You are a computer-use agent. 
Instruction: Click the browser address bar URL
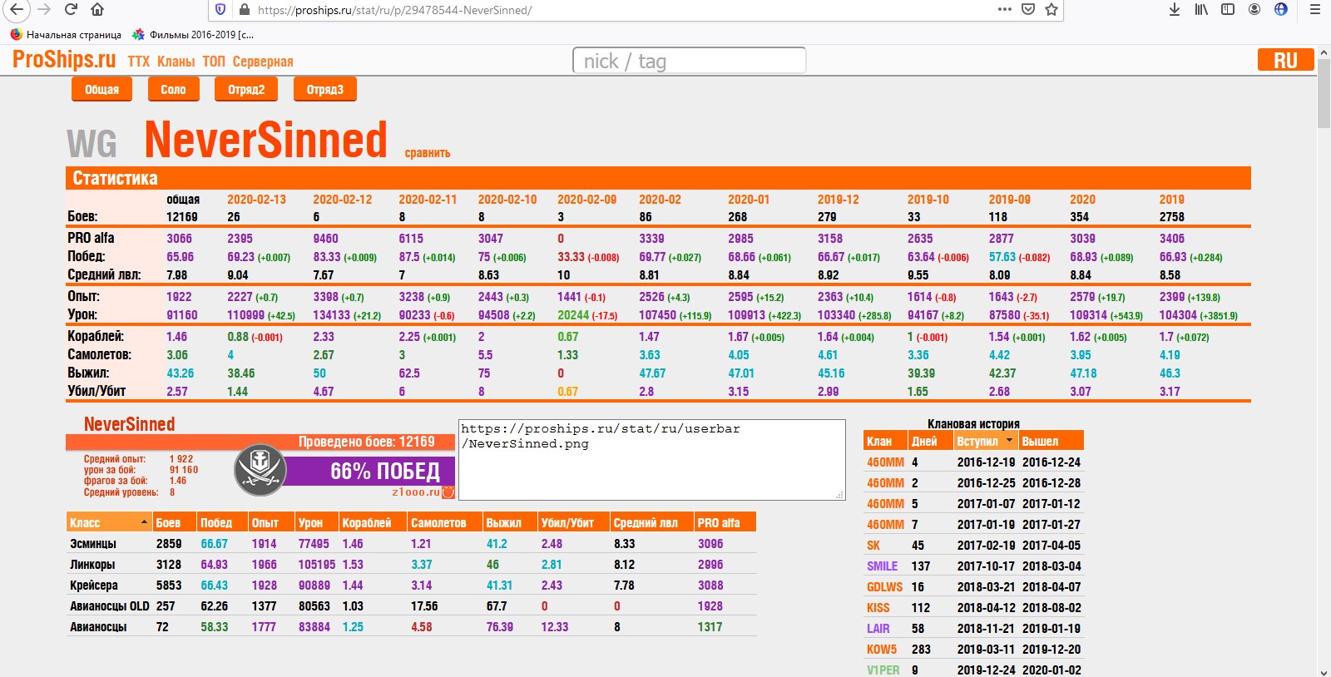tap(394, 10)
